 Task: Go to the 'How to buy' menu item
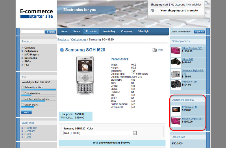(109, 32)
